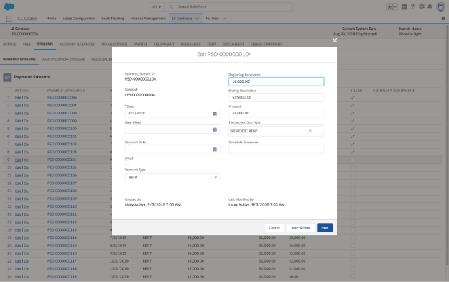
Task: Switch to the ACCOUNT BALANCES subtab
Action: (77, 45)
